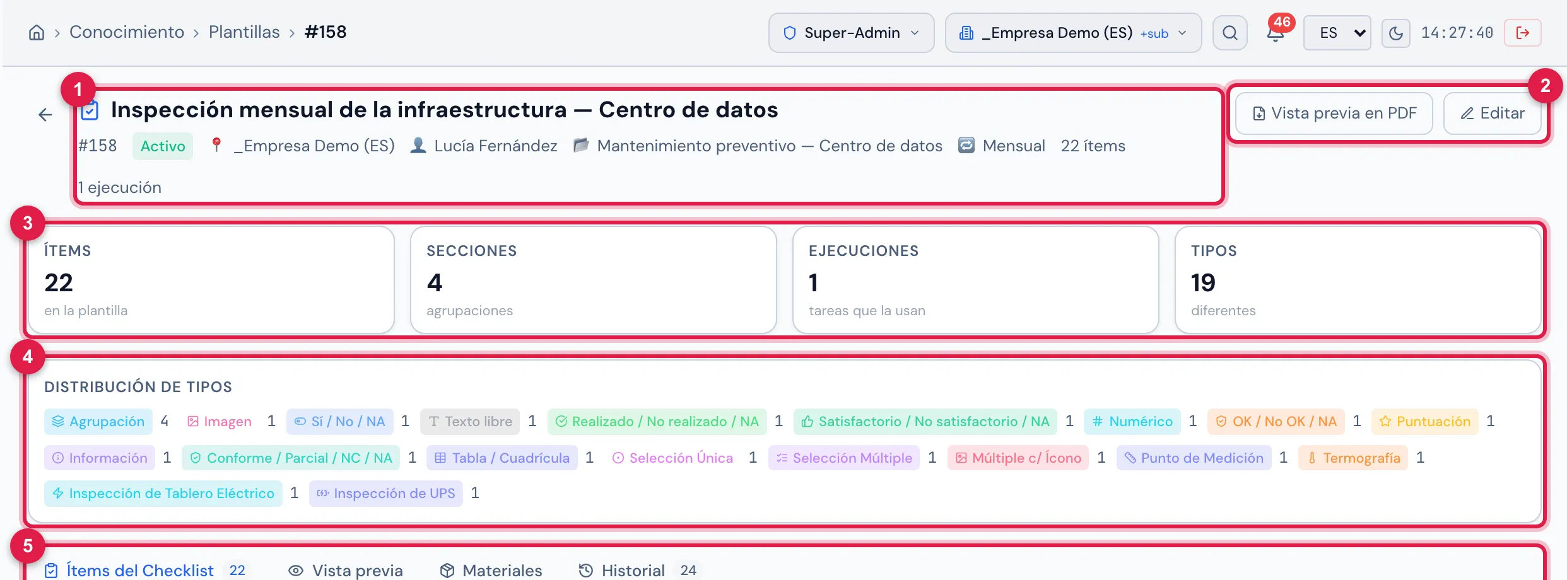Click the Texto libre type chip

pyautogui.click(x=470, y=422)
